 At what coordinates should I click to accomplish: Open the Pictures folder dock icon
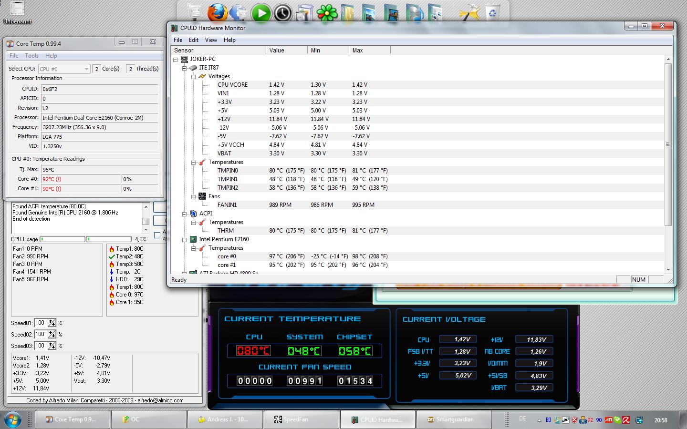[369, 13]
